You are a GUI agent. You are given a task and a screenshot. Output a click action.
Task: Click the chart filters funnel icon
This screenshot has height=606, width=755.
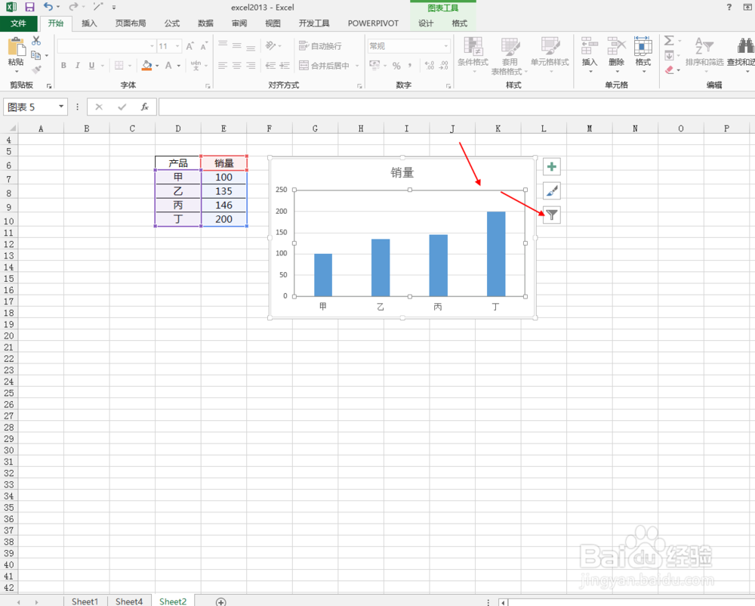pos(551,215)
